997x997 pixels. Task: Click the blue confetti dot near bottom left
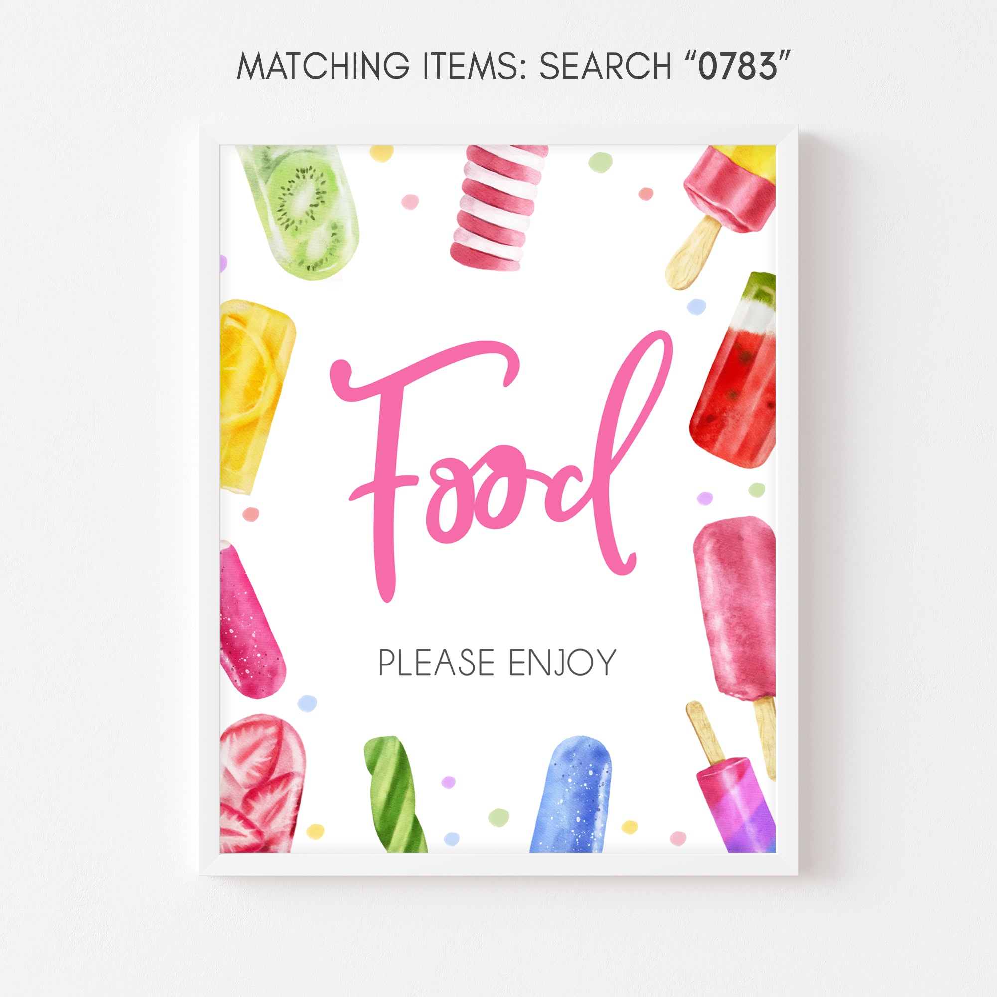point(307,703)
